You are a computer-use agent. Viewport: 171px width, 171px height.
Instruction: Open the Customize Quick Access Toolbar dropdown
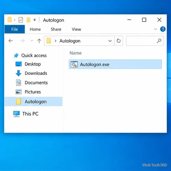(x=35, y=20)
